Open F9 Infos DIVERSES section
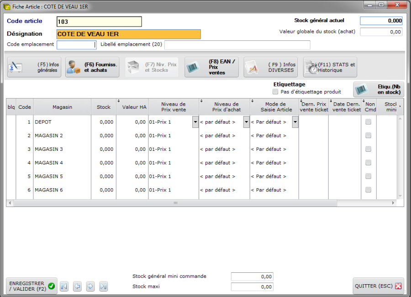The image size is (411, 297). (270, 67)
